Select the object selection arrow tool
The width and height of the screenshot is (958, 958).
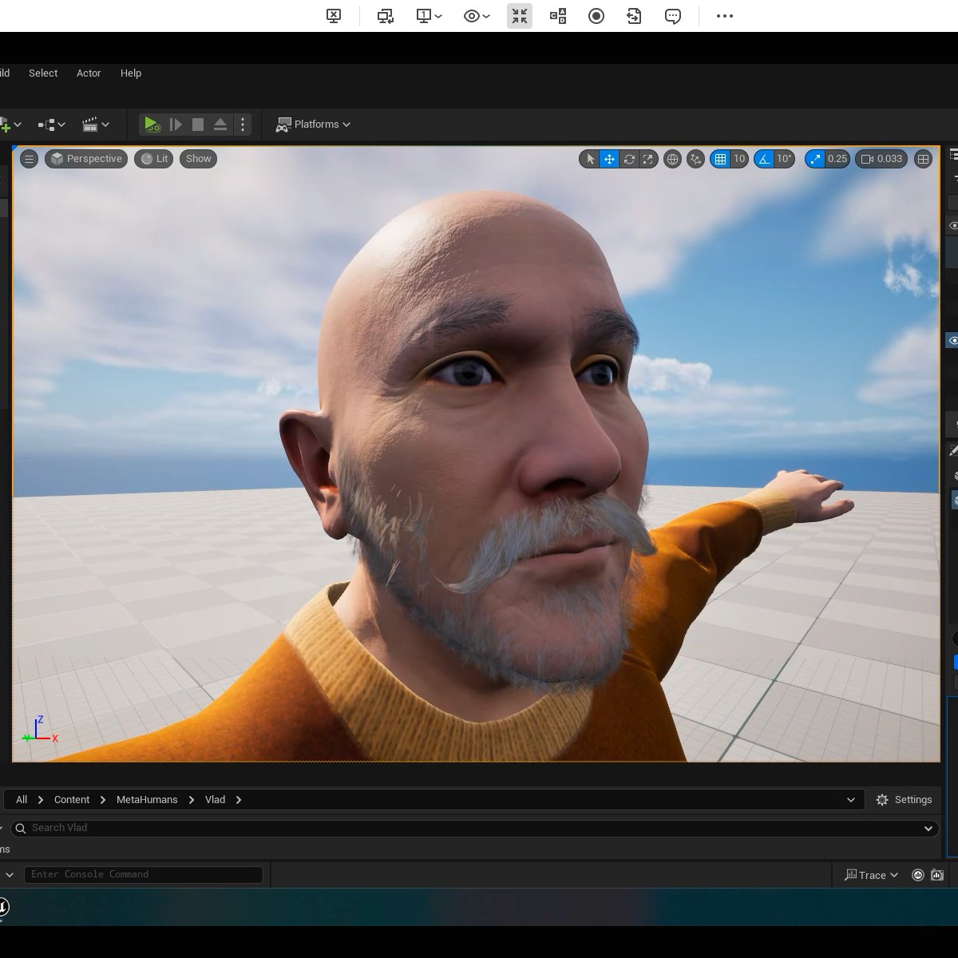590,159
